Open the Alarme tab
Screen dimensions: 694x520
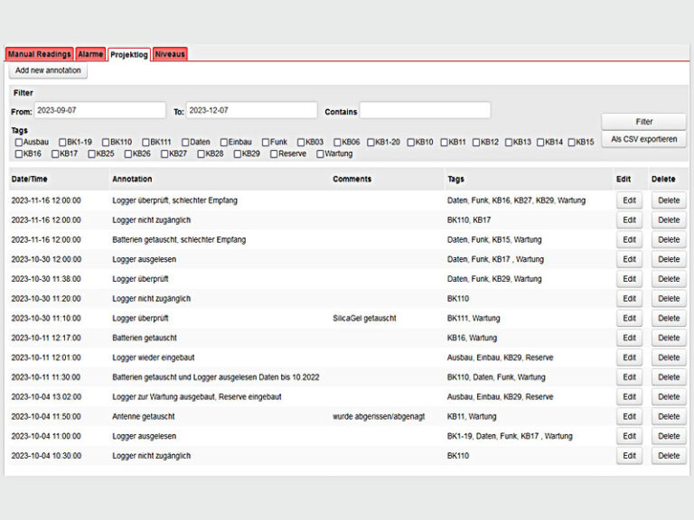click(90, 54)
